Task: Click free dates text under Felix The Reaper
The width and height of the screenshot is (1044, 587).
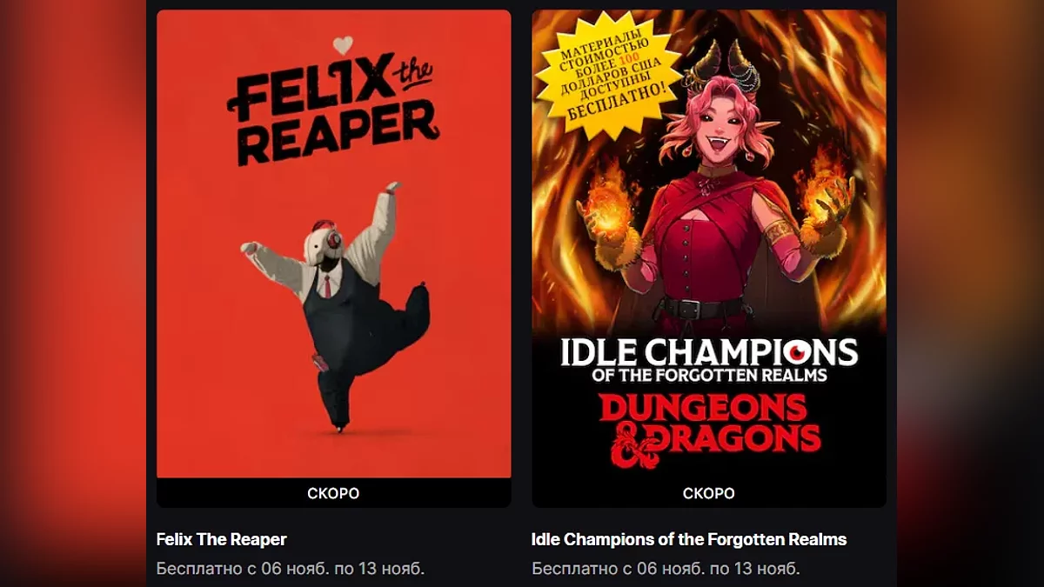Action: click(x=291, y=569)
